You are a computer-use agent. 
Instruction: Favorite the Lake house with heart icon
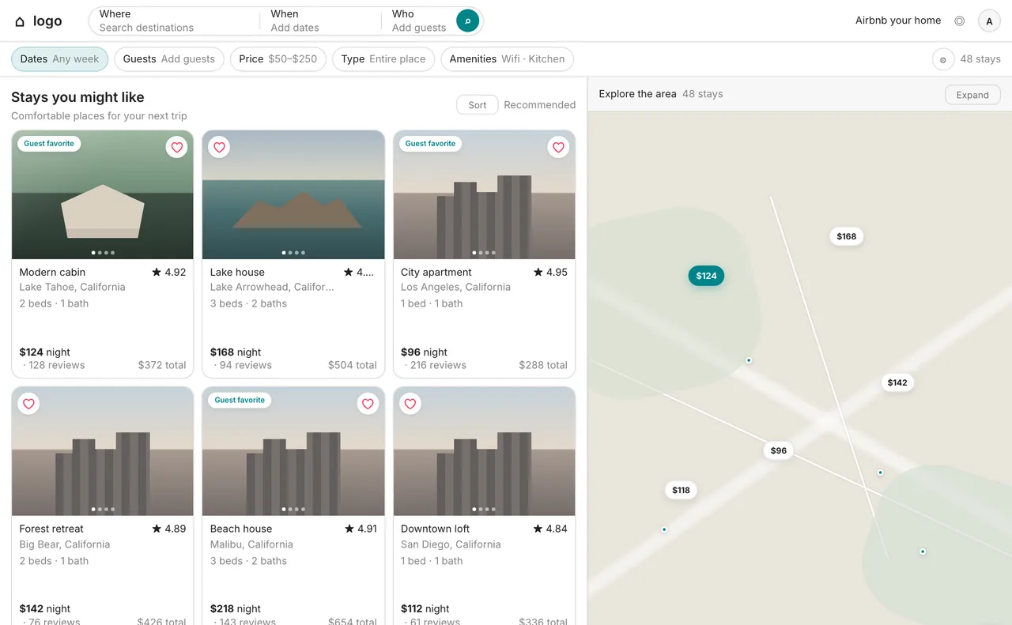[x=219, y=147]
